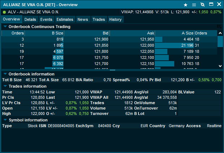
Task: Click ask price 122,050
Action: [147, 51]
